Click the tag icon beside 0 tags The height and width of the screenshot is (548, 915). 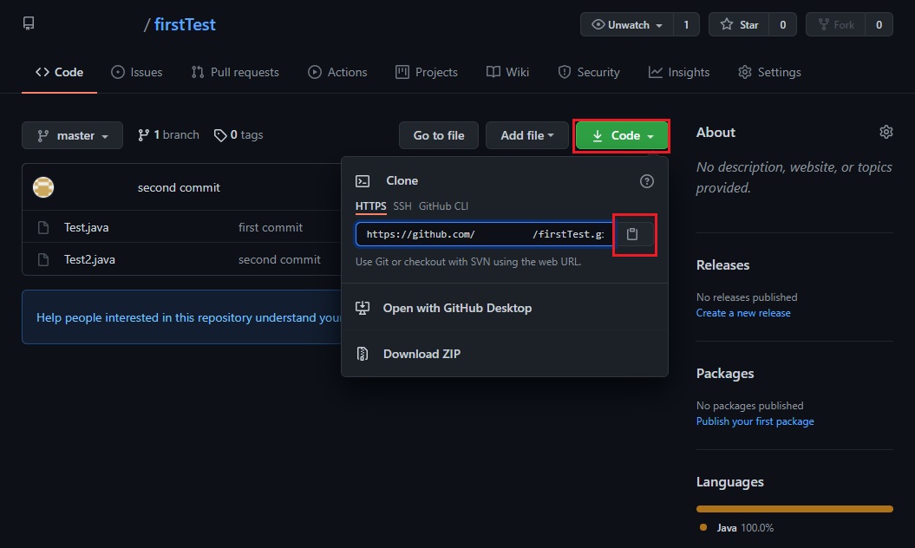[220, 135]
